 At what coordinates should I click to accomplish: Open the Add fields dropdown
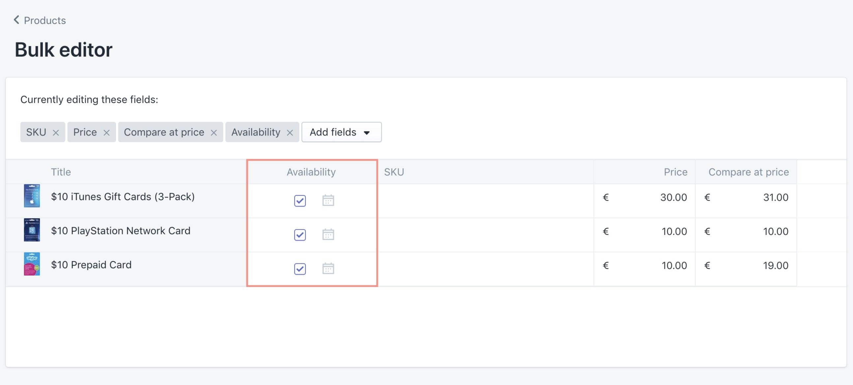click(341, 132)
